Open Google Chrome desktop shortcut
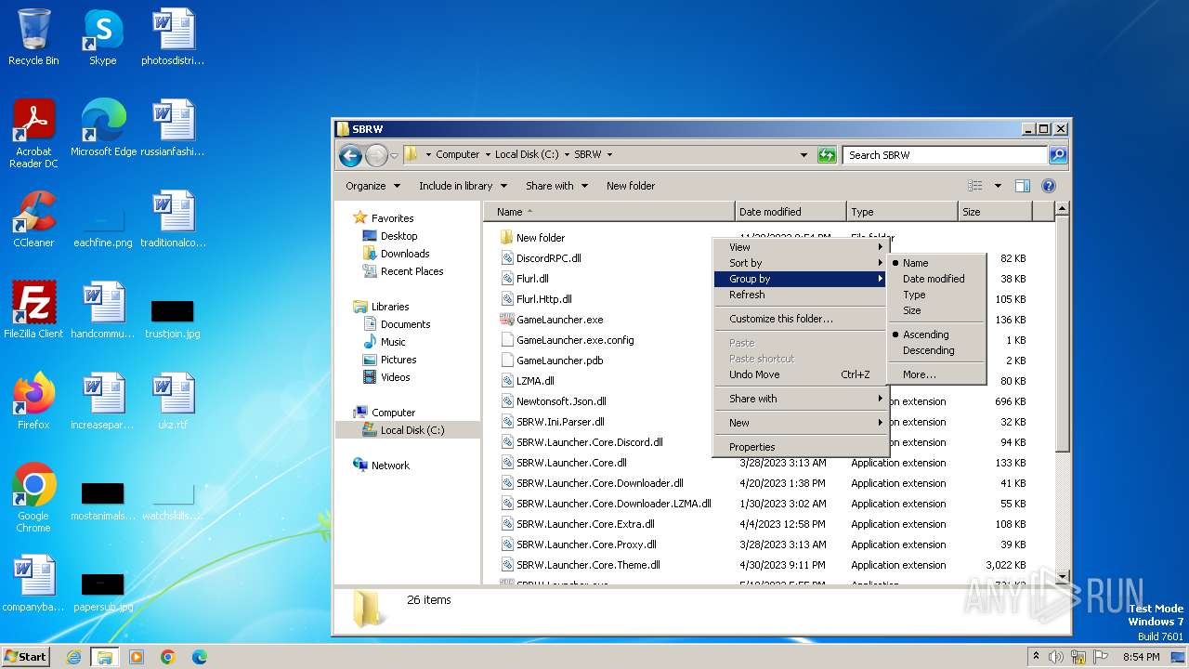This screenshot has width=1189, height=669. point(33,498)
